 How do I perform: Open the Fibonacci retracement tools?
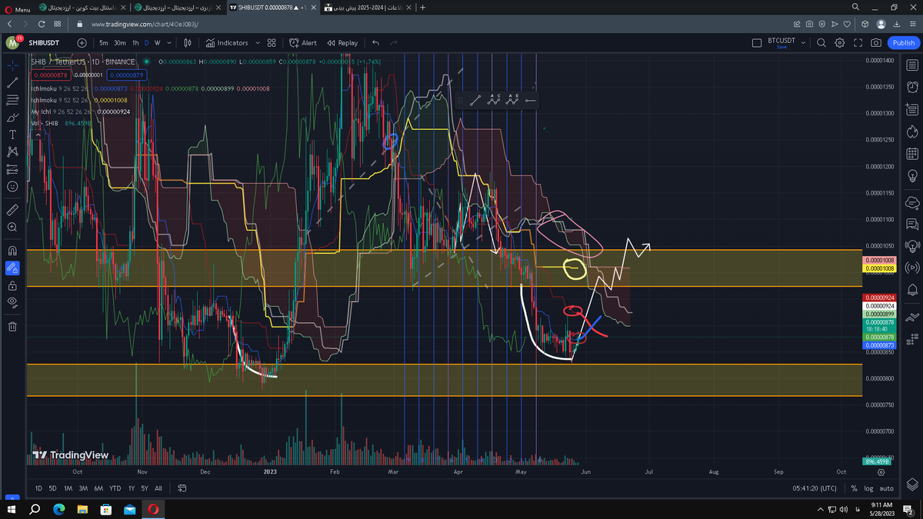(12, 100)
